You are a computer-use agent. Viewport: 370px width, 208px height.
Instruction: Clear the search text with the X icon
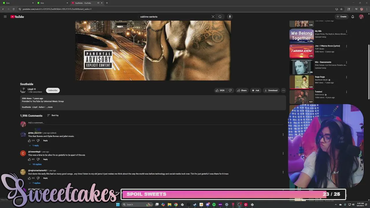pyautogui.click(x=213, y=17)
